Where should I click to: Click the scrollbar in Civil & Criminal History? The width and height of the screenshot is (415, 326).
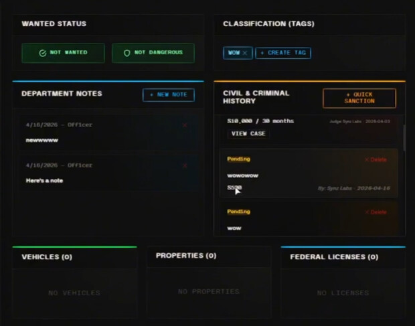[x=404, y=138]
